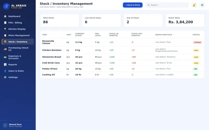209x130 pixels.
Task: Click the Settings gear icon in sidebar
Action: click(x=5, y=77)
